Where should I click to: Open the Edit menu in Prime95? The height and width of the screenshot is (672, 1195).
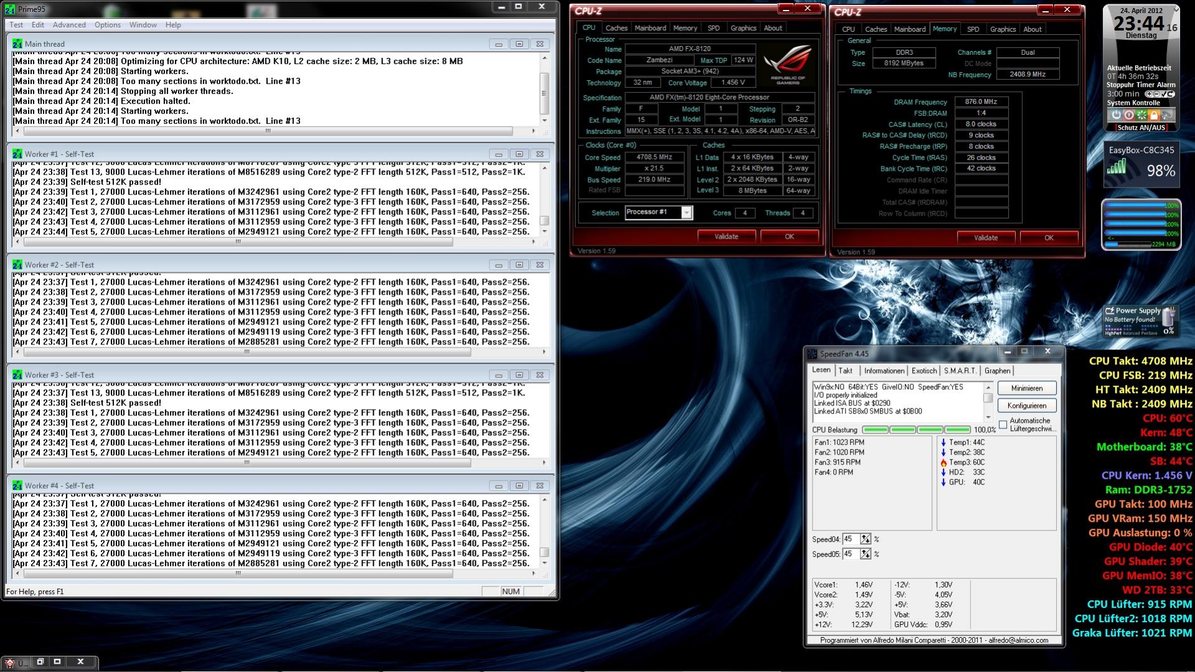pyautogui.click(x=38, y=25)
